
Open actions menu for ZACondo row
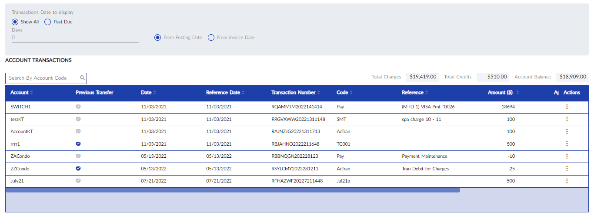pos(567,156)
